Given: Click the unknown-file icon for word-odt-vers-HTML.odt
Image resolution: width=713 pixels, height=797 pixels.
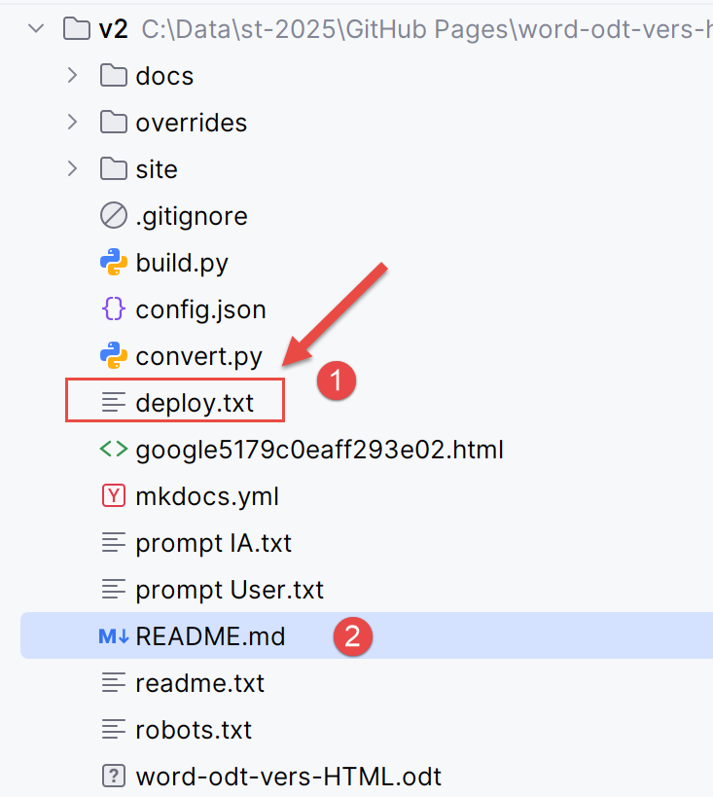Looking at the screenshot, I should tap(114, 777).
